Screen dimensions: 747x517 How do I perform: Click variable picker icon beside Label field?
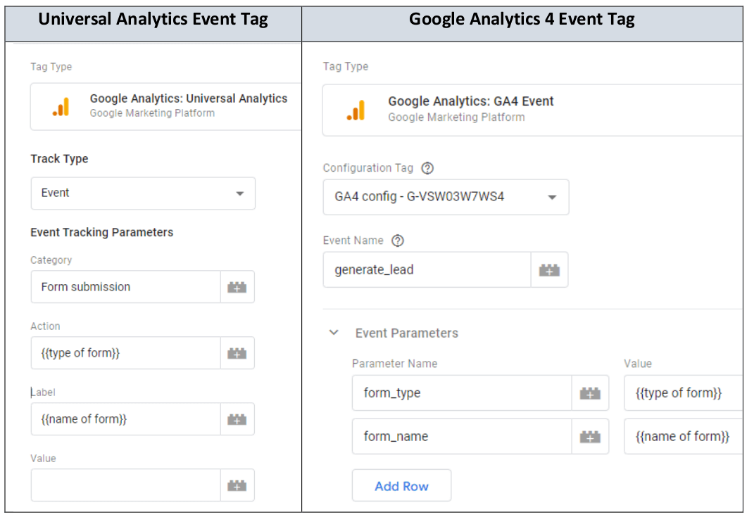coord(237,419)
